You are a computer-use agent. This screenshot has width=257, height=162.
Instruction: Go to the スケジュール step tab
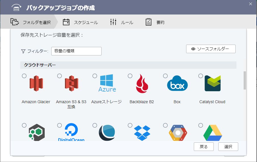point(81,22)
